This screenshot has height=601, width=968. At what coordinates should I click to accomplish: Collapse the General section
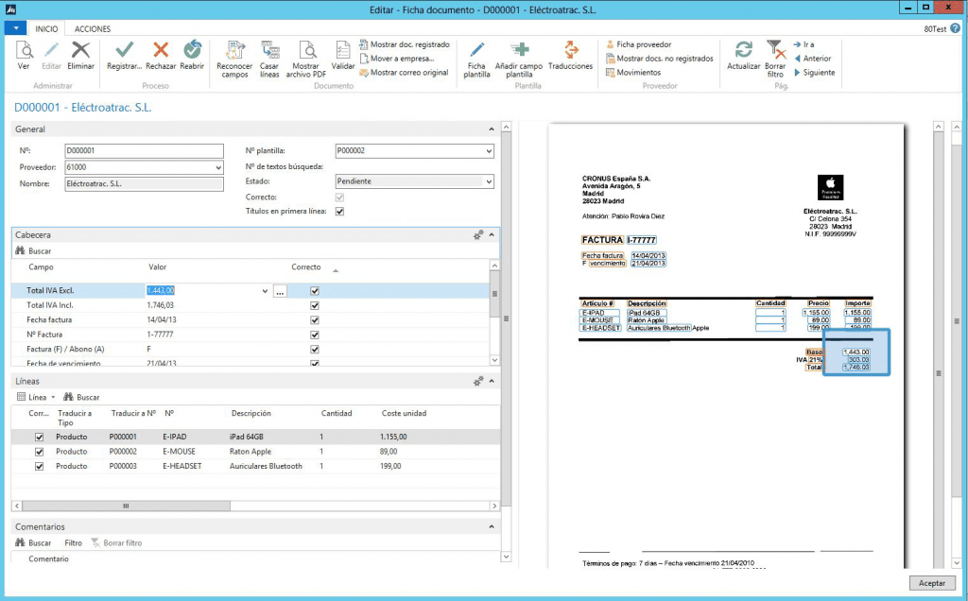[492, 129]
